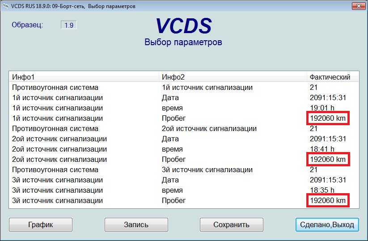The height and width of the screenshot is (241, 368).
Task: Select the 3й источник Дата row
Action: point(184,180)
